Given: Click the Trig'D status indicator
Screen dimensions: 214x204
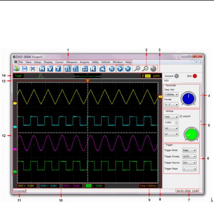Looking at the screenshot, I should click(18, 76).
